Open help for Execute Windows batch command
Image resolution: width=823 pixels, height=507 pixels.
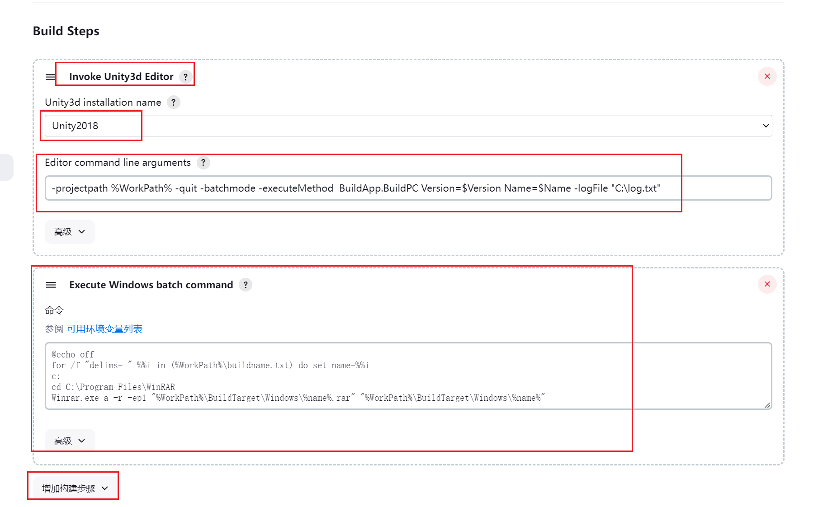point(246,285)
